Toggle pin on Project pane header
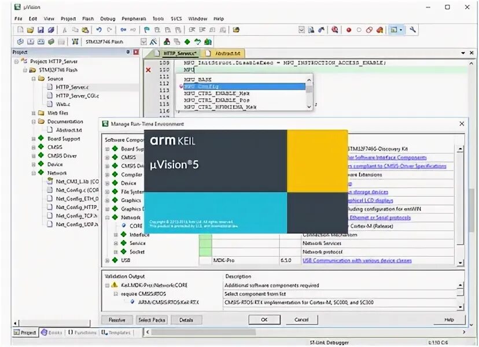This screenshot has width=479, height=347. pyautogui.click(x=128, y=52)
